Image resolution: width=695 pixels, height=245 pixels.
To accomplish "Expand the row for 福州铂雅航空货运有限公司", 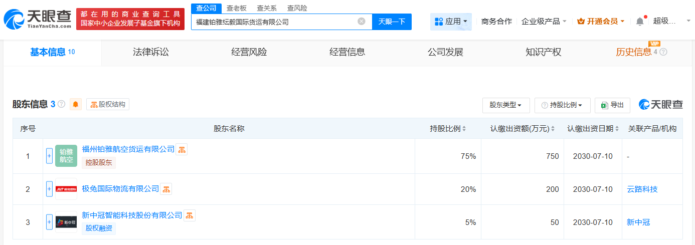I will click(49, 156).
